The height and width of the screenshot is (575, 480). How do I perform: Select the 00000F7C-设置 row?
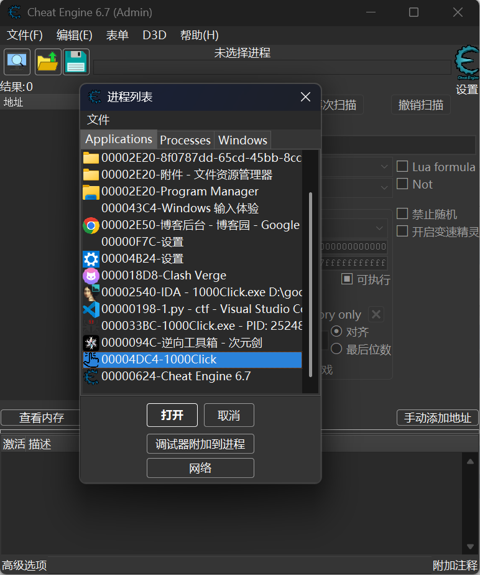pyautogui.click(x=192, y=242)
